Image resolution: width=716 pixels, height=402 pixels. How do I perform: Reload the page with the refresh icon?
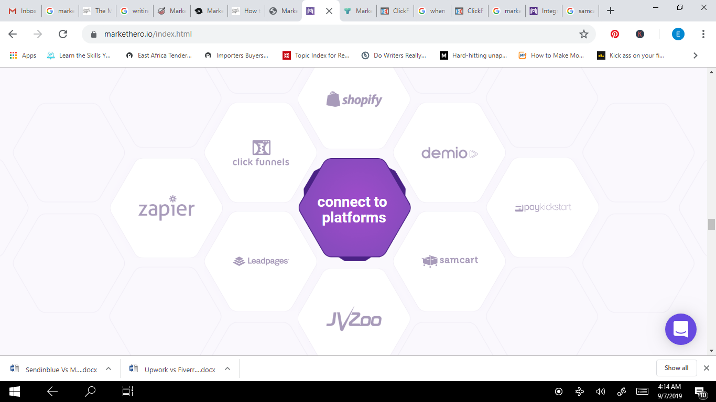click(x=63, y=34)
